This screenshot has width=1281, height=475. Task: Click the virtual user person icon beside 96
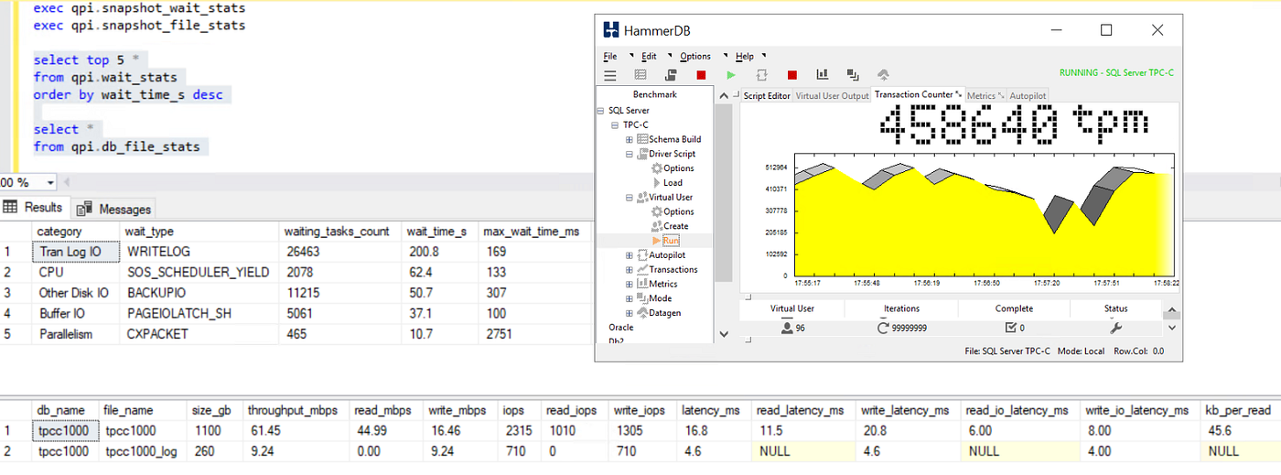tap(787, 328)
